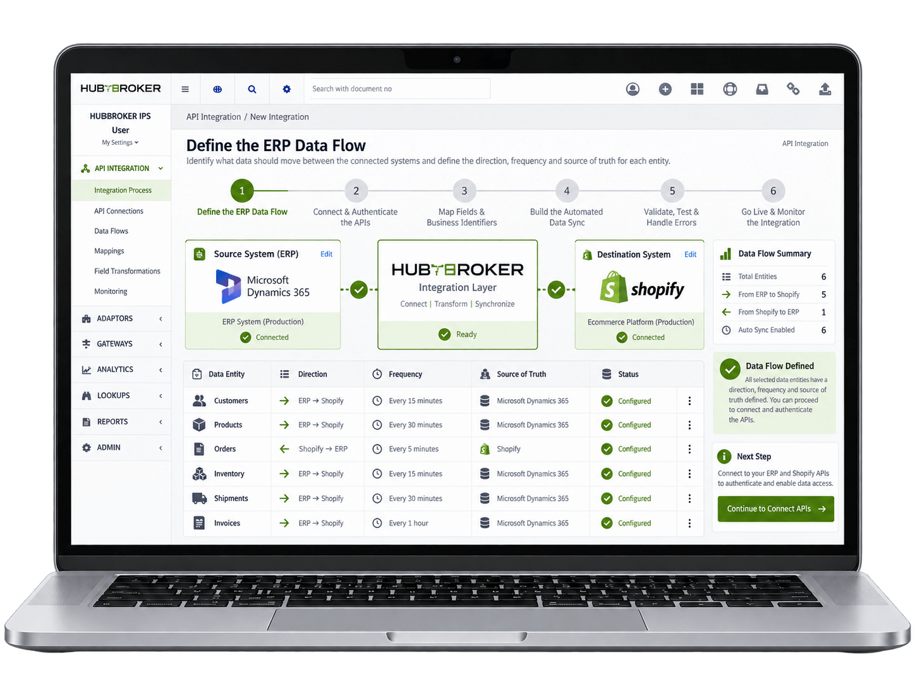Go to step 4 Build Automated Data Sync
The height and width of the screenshot is (686, 915).
tap(567, 191)
